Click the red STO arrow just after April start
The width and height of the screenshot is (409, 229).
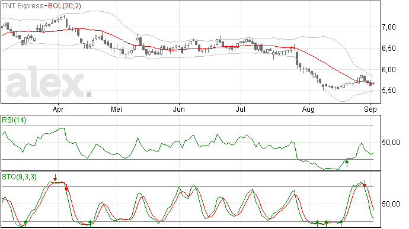66,188
